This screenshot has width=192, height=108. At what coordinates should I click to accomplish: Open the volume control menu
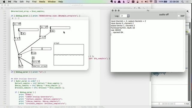click(x=146, y=1)
